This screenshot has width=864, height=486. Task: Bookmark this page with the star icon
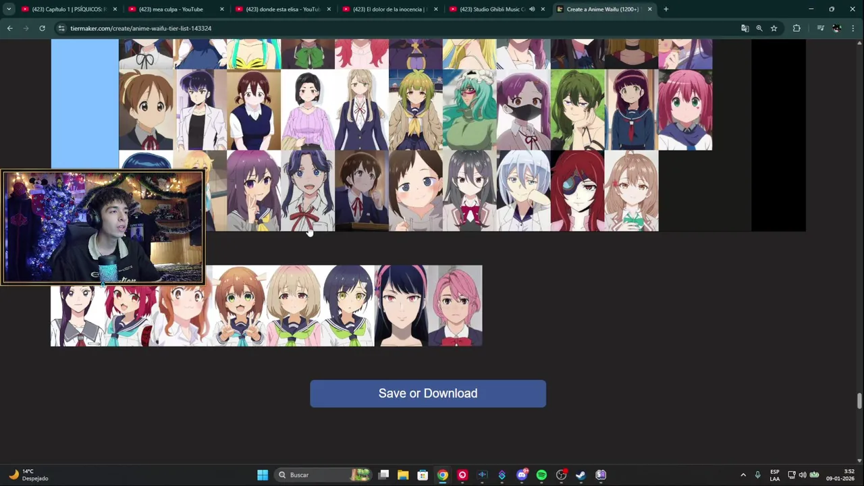coord(774,28)
